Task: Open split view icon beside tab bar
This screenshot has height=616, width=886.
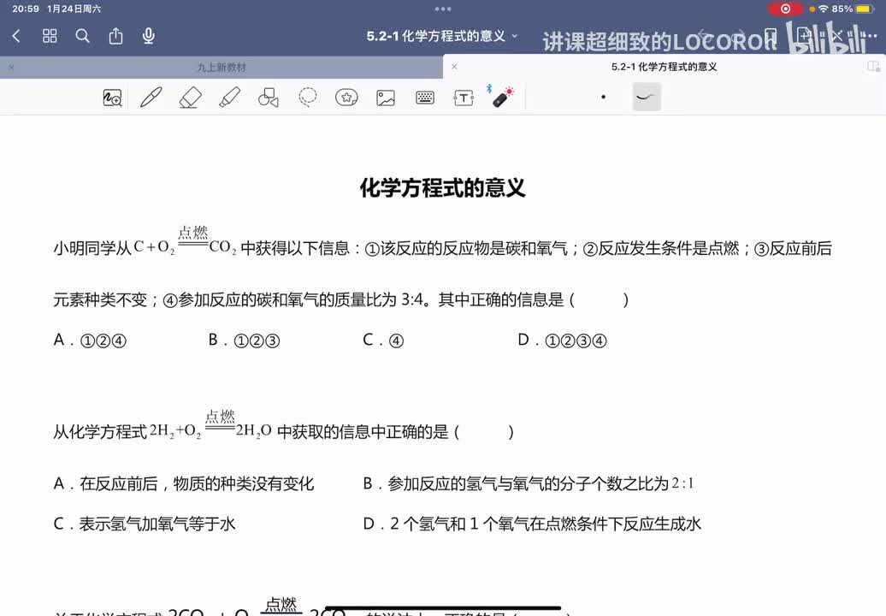Action: click(x=873, y=67)
